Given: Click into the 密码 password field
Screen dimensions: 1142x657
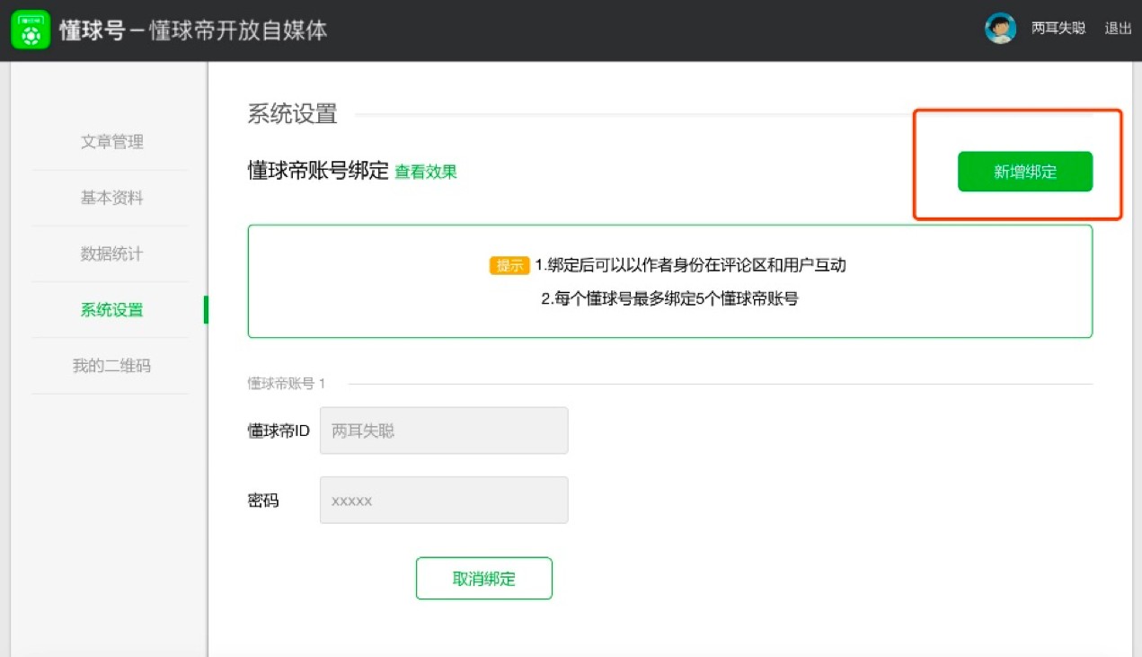Looking at the screenshot, I should coord(444,500).
